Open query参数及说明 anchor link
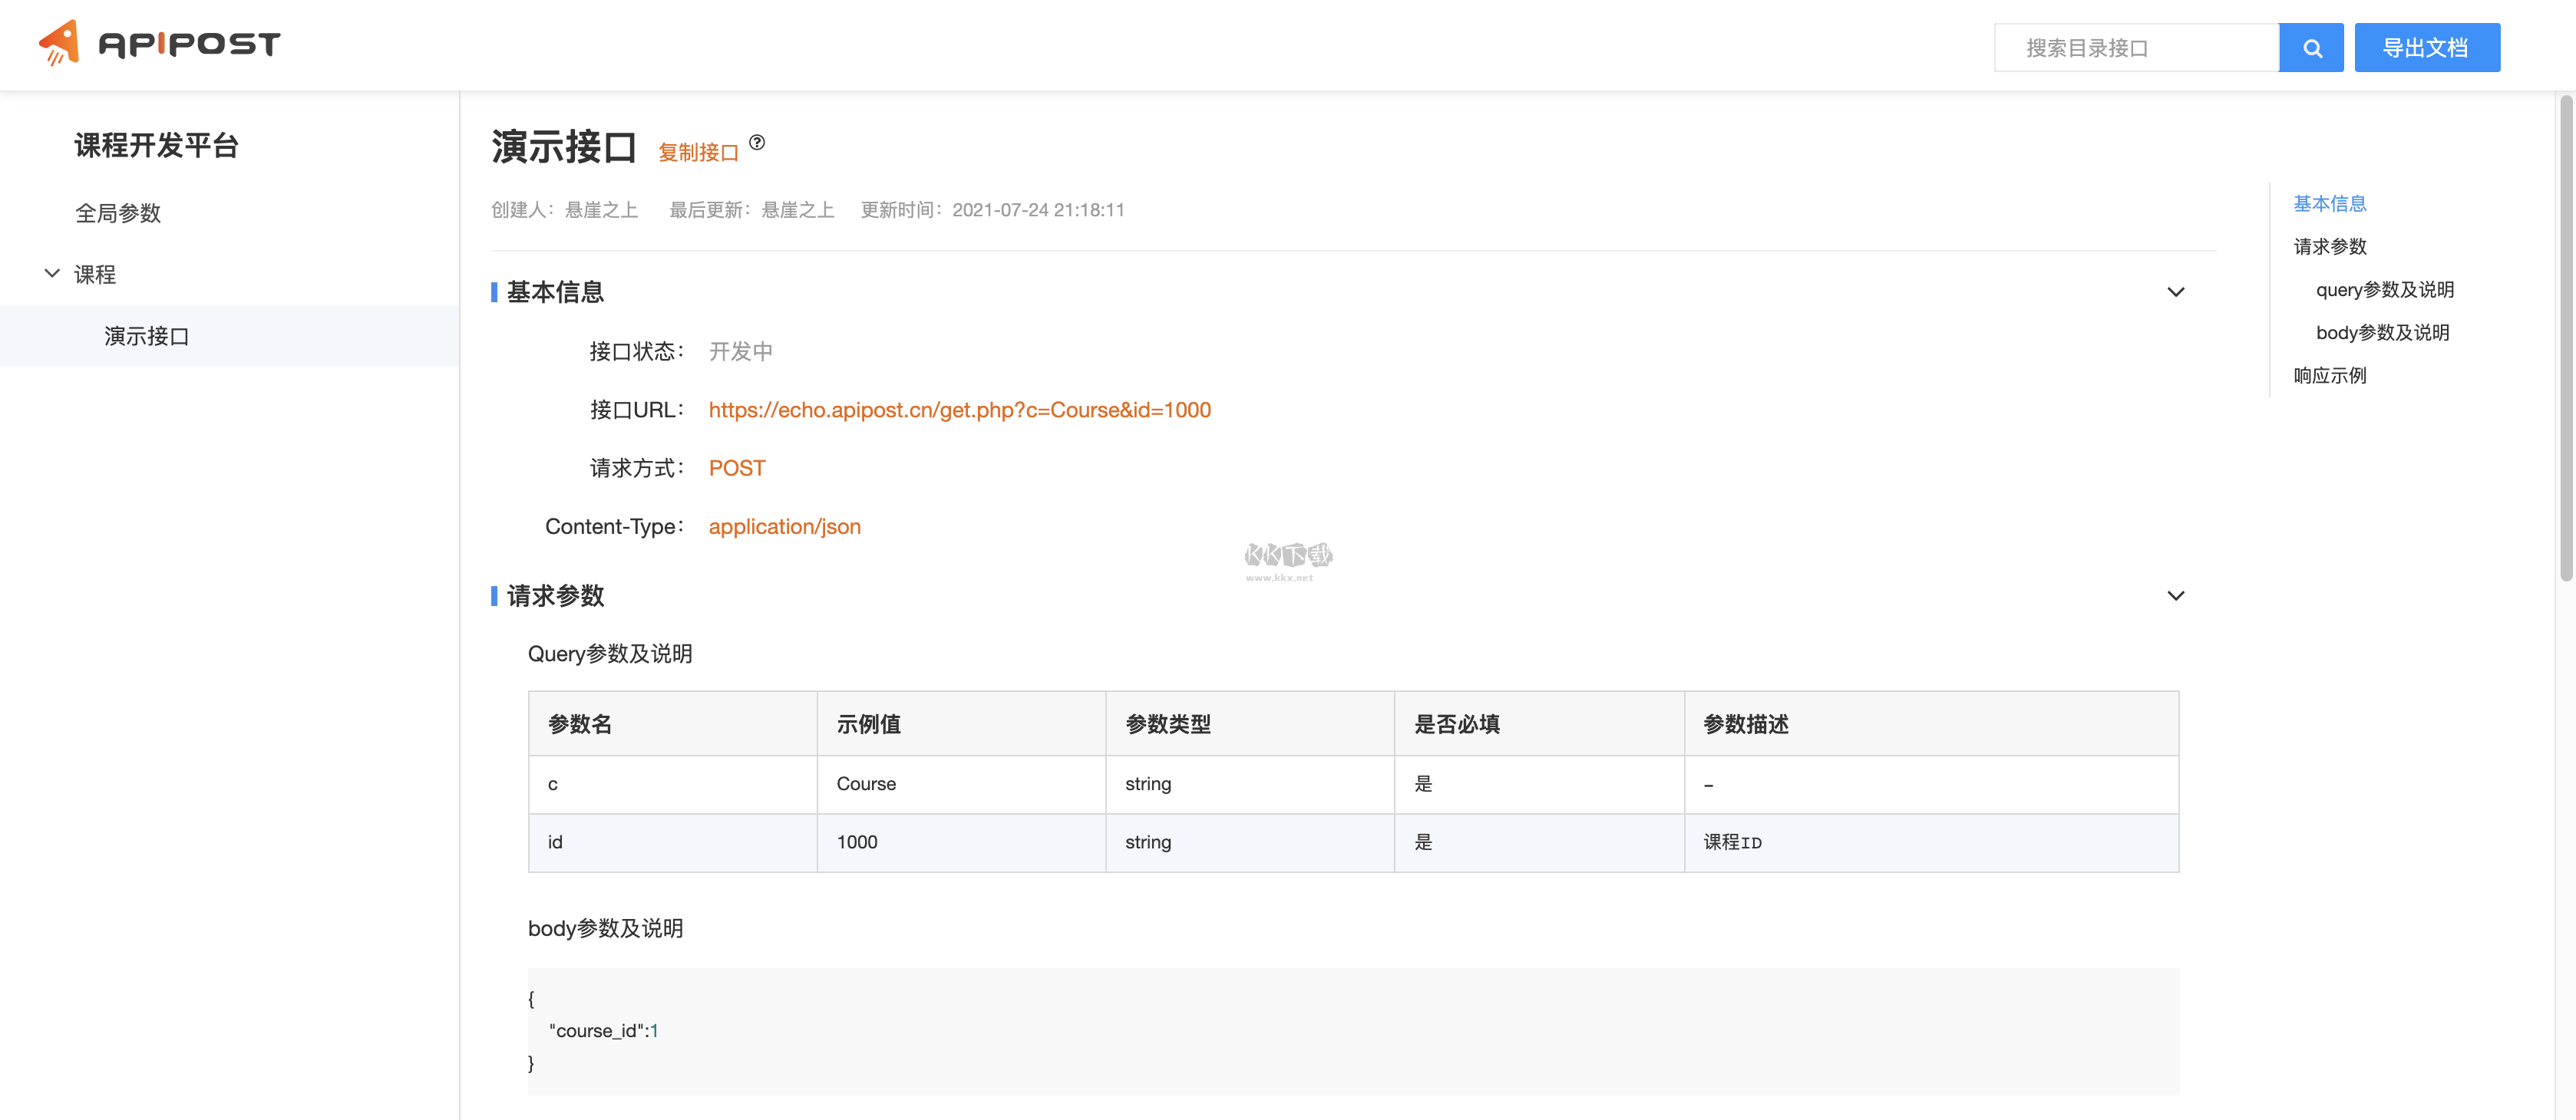2576x1120 pixels. point(2386,290)
